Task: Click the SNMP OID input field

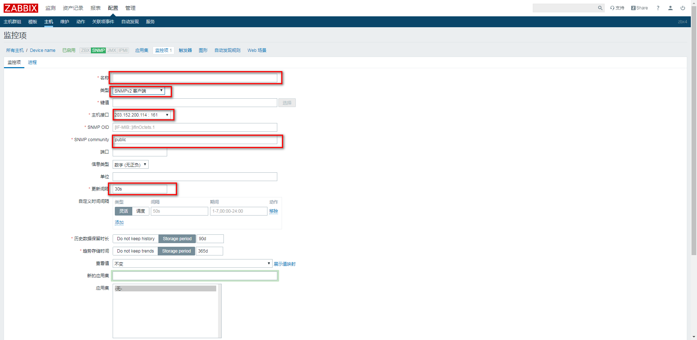Action: click(x=195, y=127)
